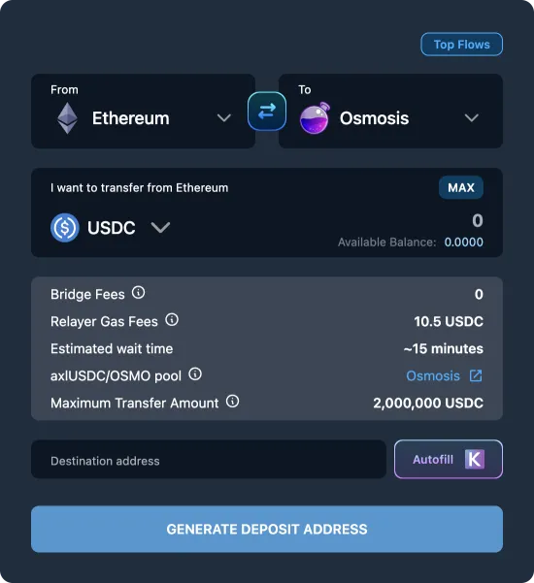Open the USDC token selector chevron
The image size is (534, 583).
click(160, 227)
